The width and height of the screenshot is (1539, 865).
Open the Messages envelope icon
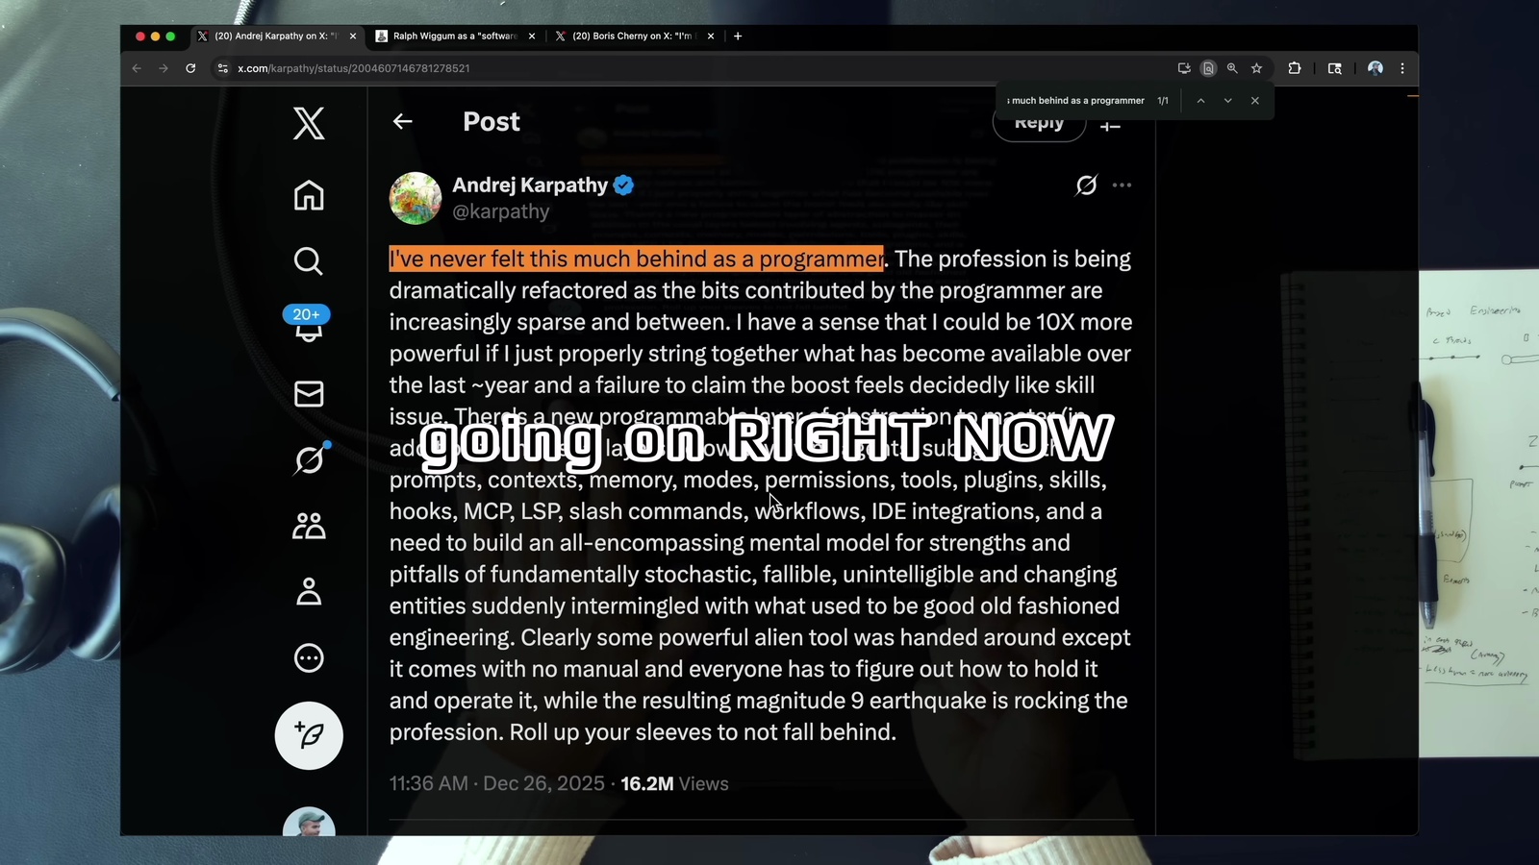[x=309, y=394]
